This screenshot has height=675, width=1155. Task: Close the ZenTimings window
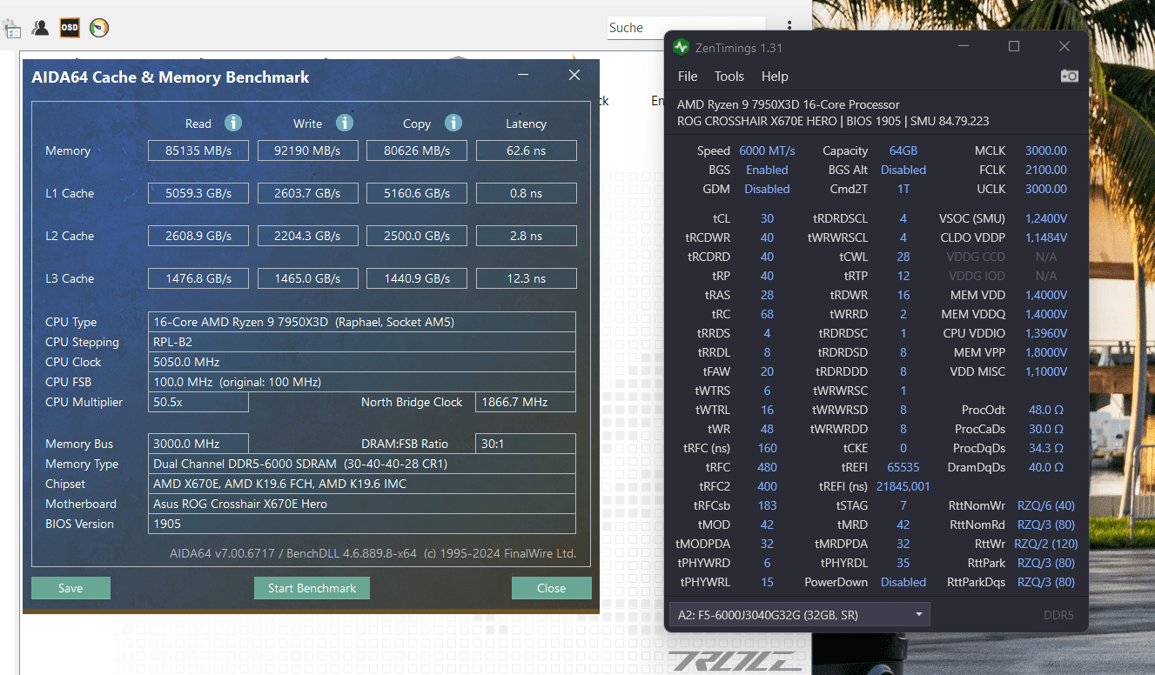tap(1064, 46)
